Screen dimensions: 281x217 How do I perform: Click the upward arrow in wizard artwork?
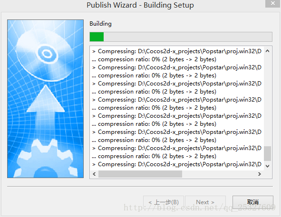point(45,111)
